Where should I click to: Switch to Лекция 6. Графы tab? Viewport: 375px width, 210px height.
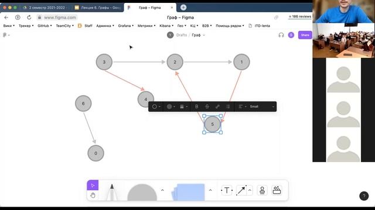pyautogui.click(x=98, y=8)
